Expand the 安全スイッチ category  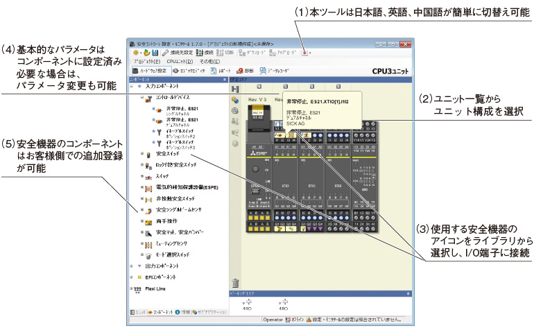tap(141, 153)
